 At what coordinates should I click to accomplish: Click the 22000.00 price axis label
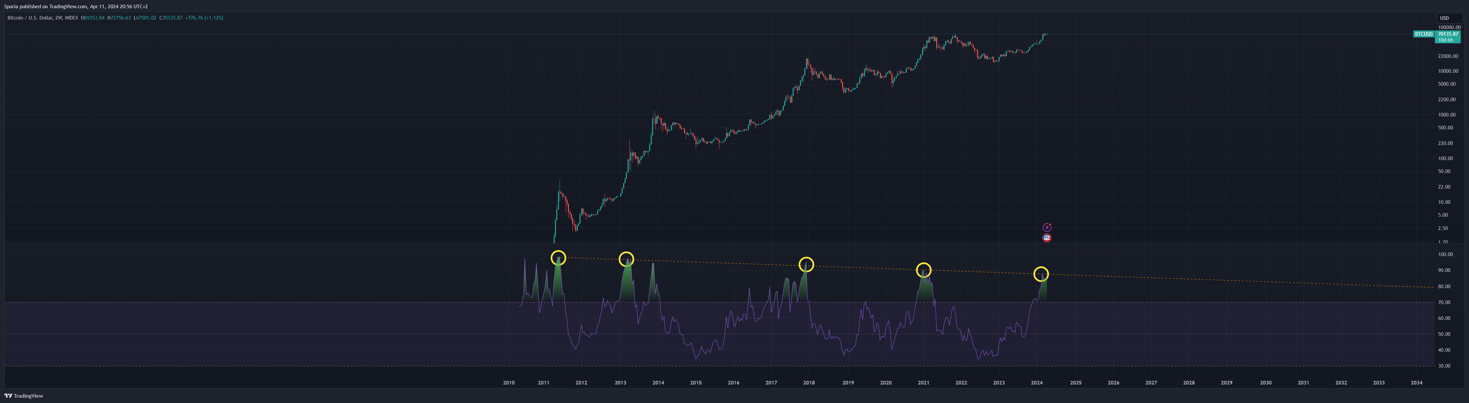click(x=1448, y=56)
